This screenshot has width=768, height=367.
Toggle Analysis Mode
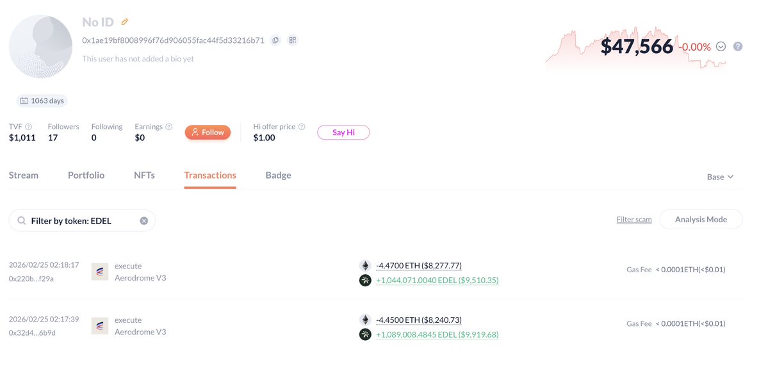(x=701, y=220)
